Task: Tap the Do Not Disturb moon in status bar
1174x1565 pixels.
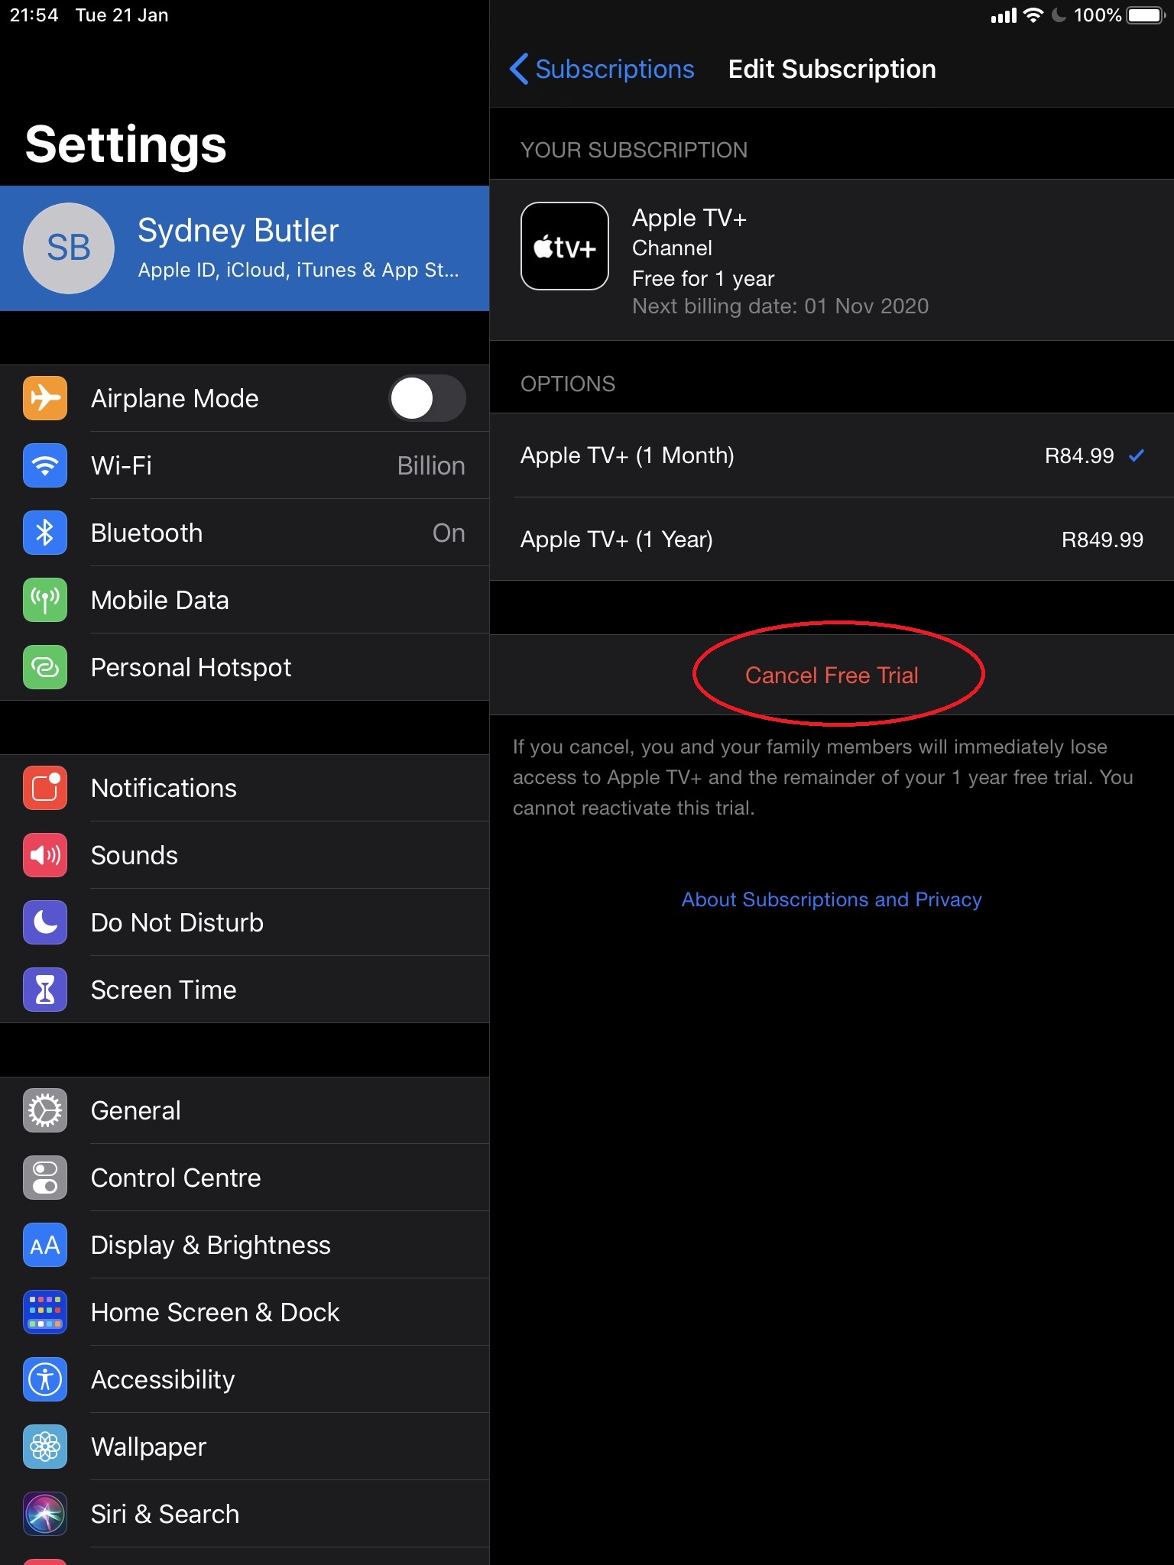Action: 1059,15
